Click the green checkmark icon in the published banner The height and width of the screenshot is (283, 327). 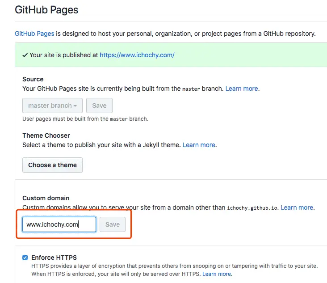click(x=25, y=55)
